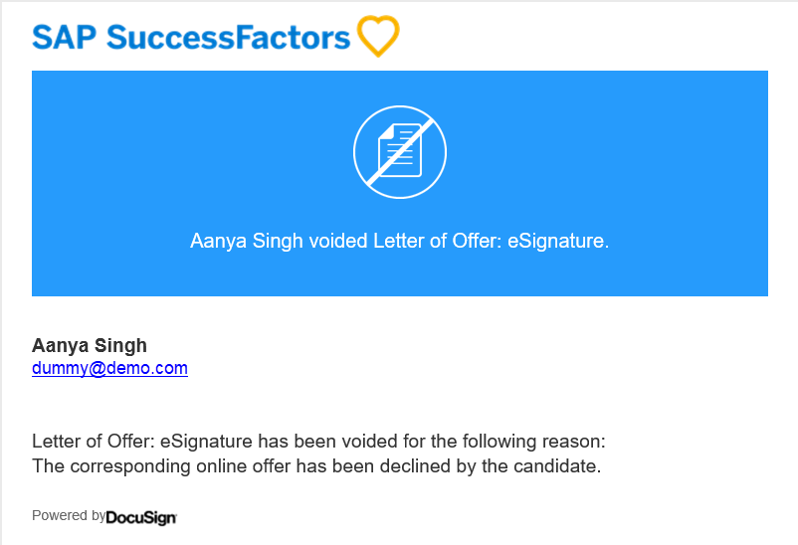This screenshot has width=798, height=545.
Task: Click the DocuSign logo in the footer
Action: pos(141,517)
